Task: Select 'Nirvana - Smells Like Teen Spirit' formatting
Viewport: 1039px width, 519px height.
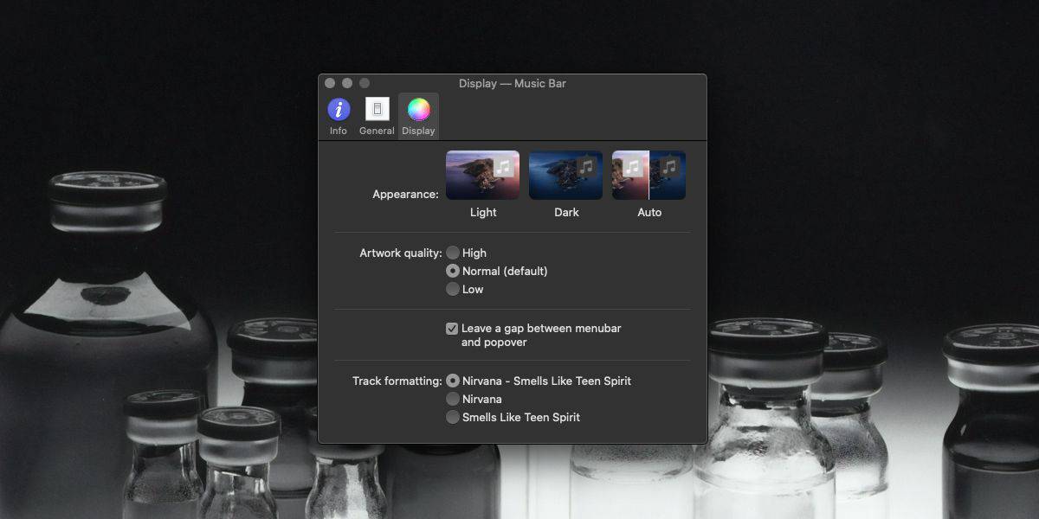Action: (453, 381)
